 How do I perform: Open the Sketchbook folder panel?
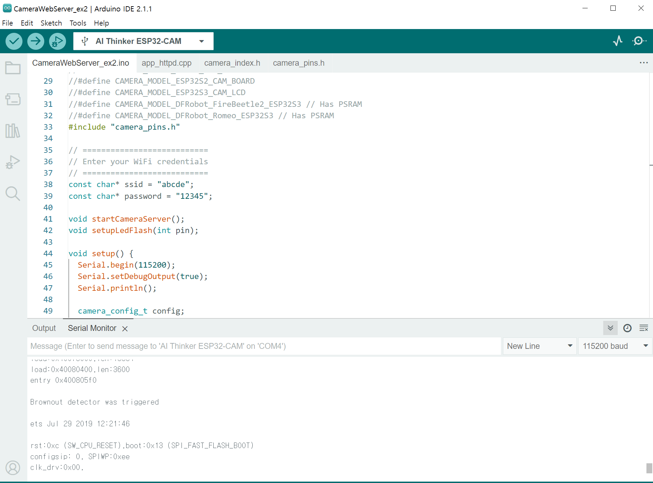tap(13, 68)
